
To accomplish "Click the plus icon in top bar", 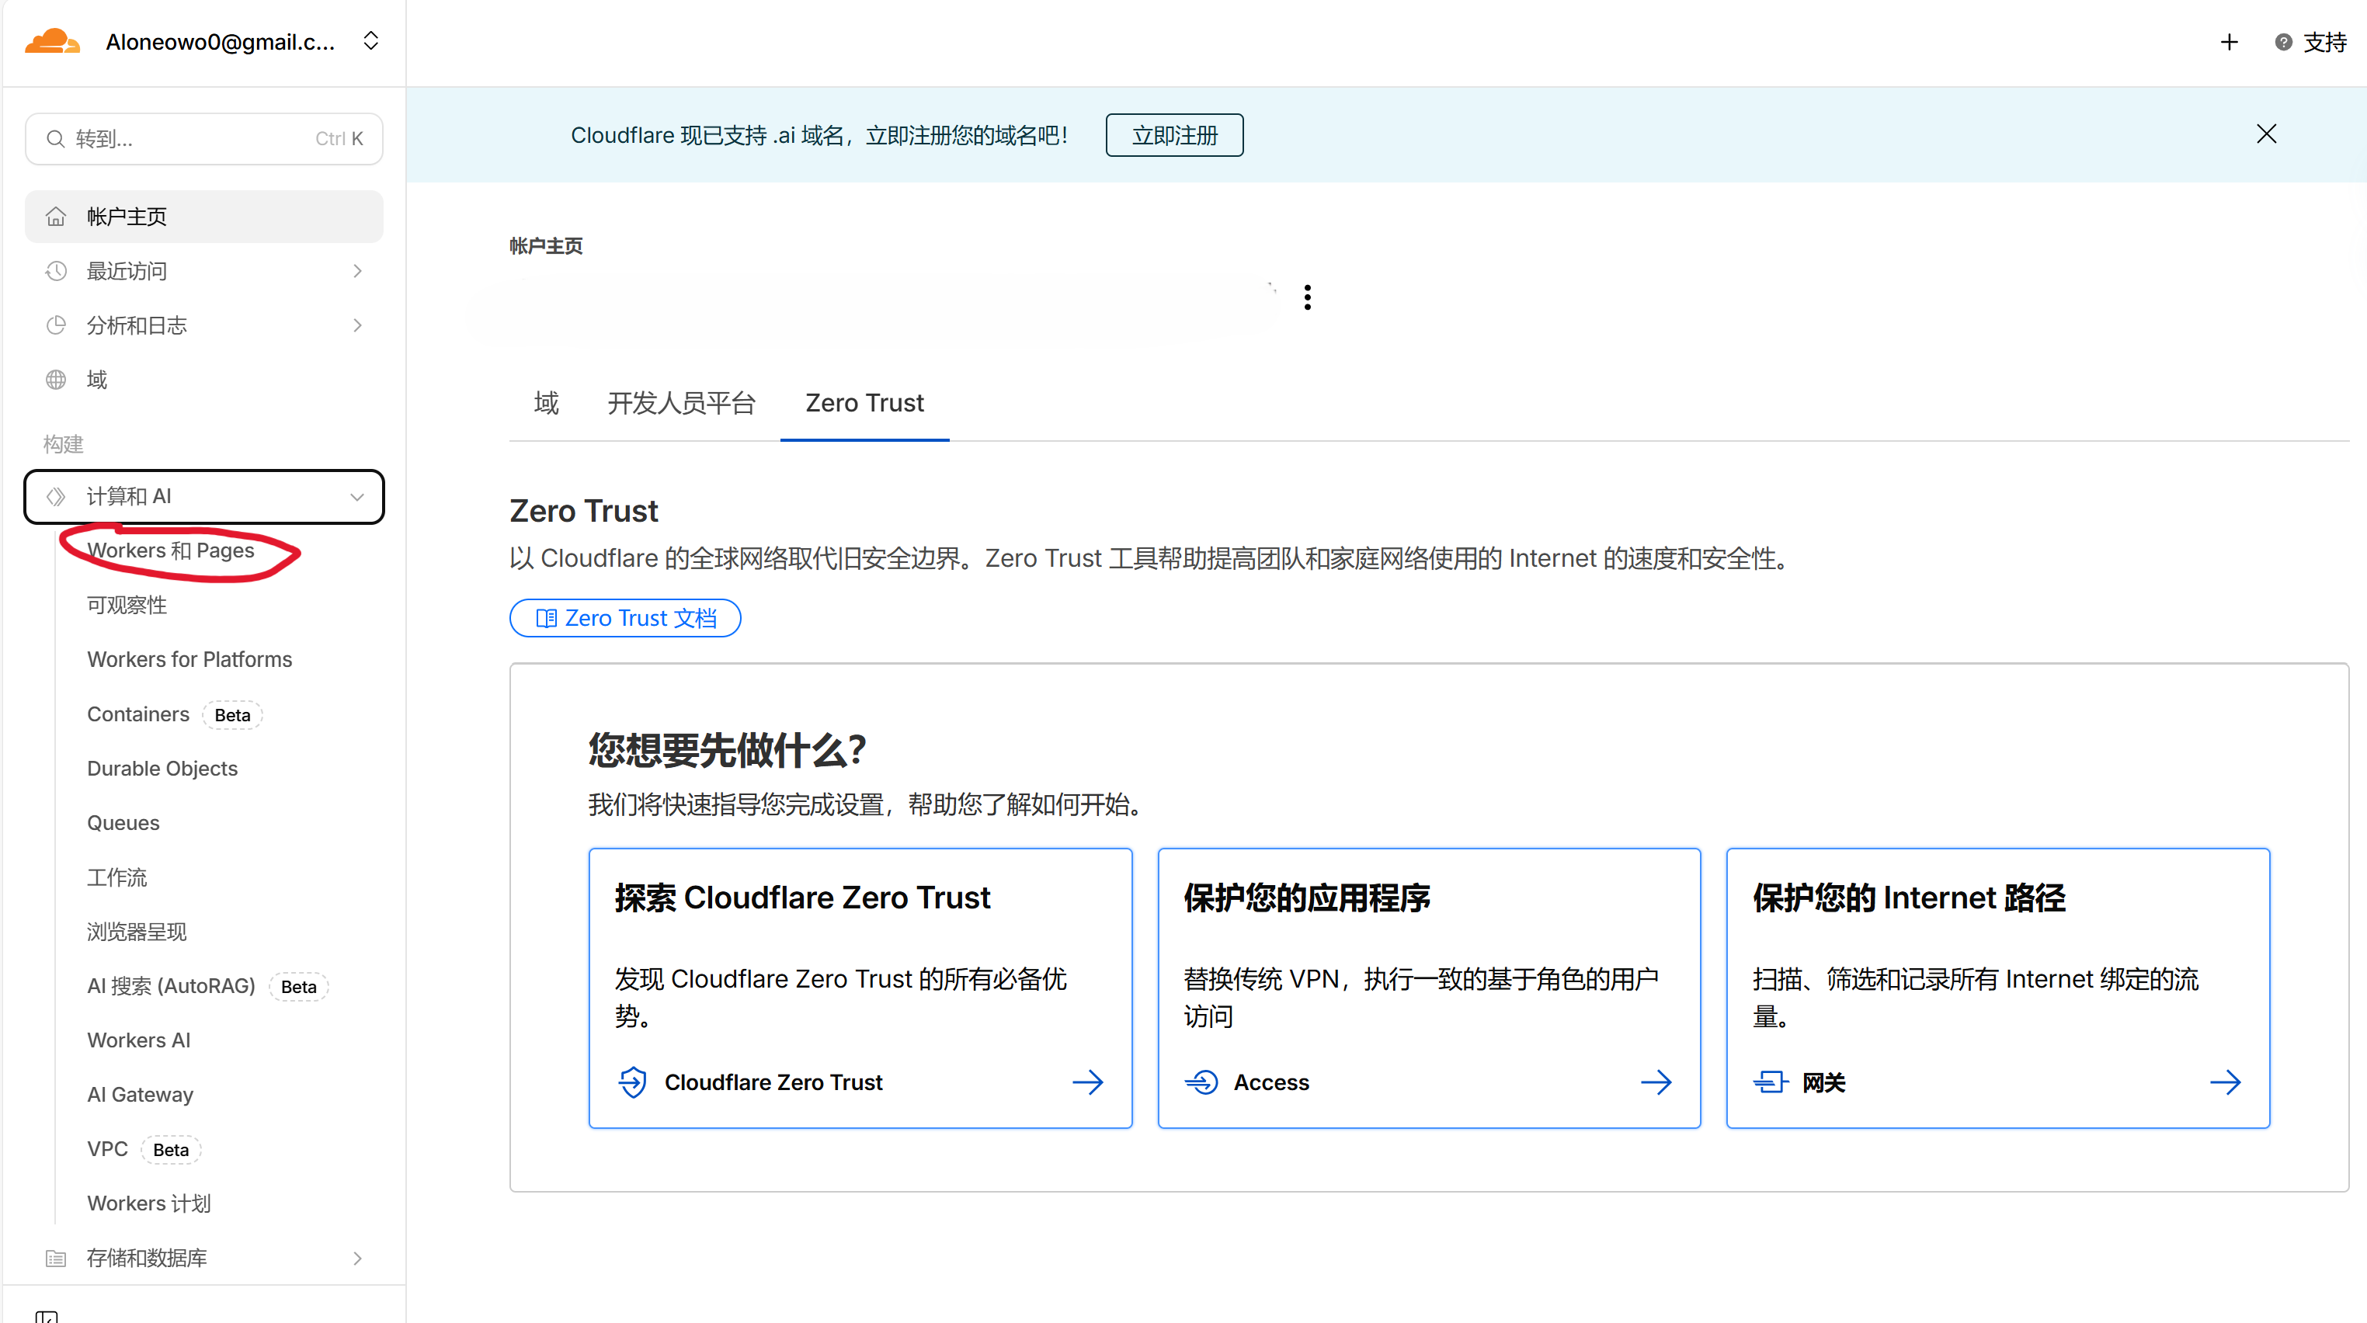I will pos(2230,42).
